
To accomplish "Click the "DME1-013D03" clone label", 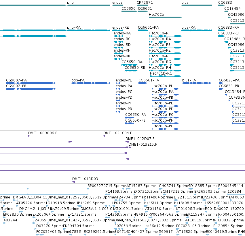I will pos(85,179).
